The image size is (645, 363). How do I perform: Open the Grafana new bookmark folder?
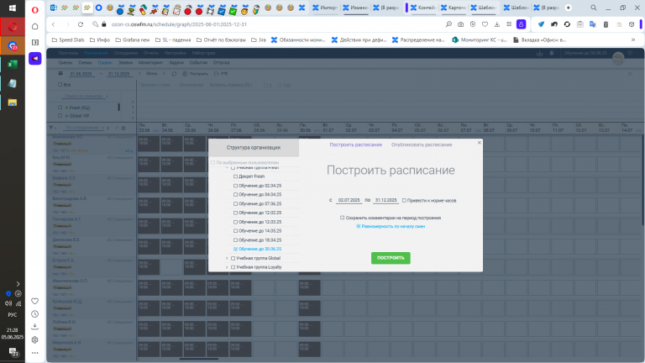133,40
